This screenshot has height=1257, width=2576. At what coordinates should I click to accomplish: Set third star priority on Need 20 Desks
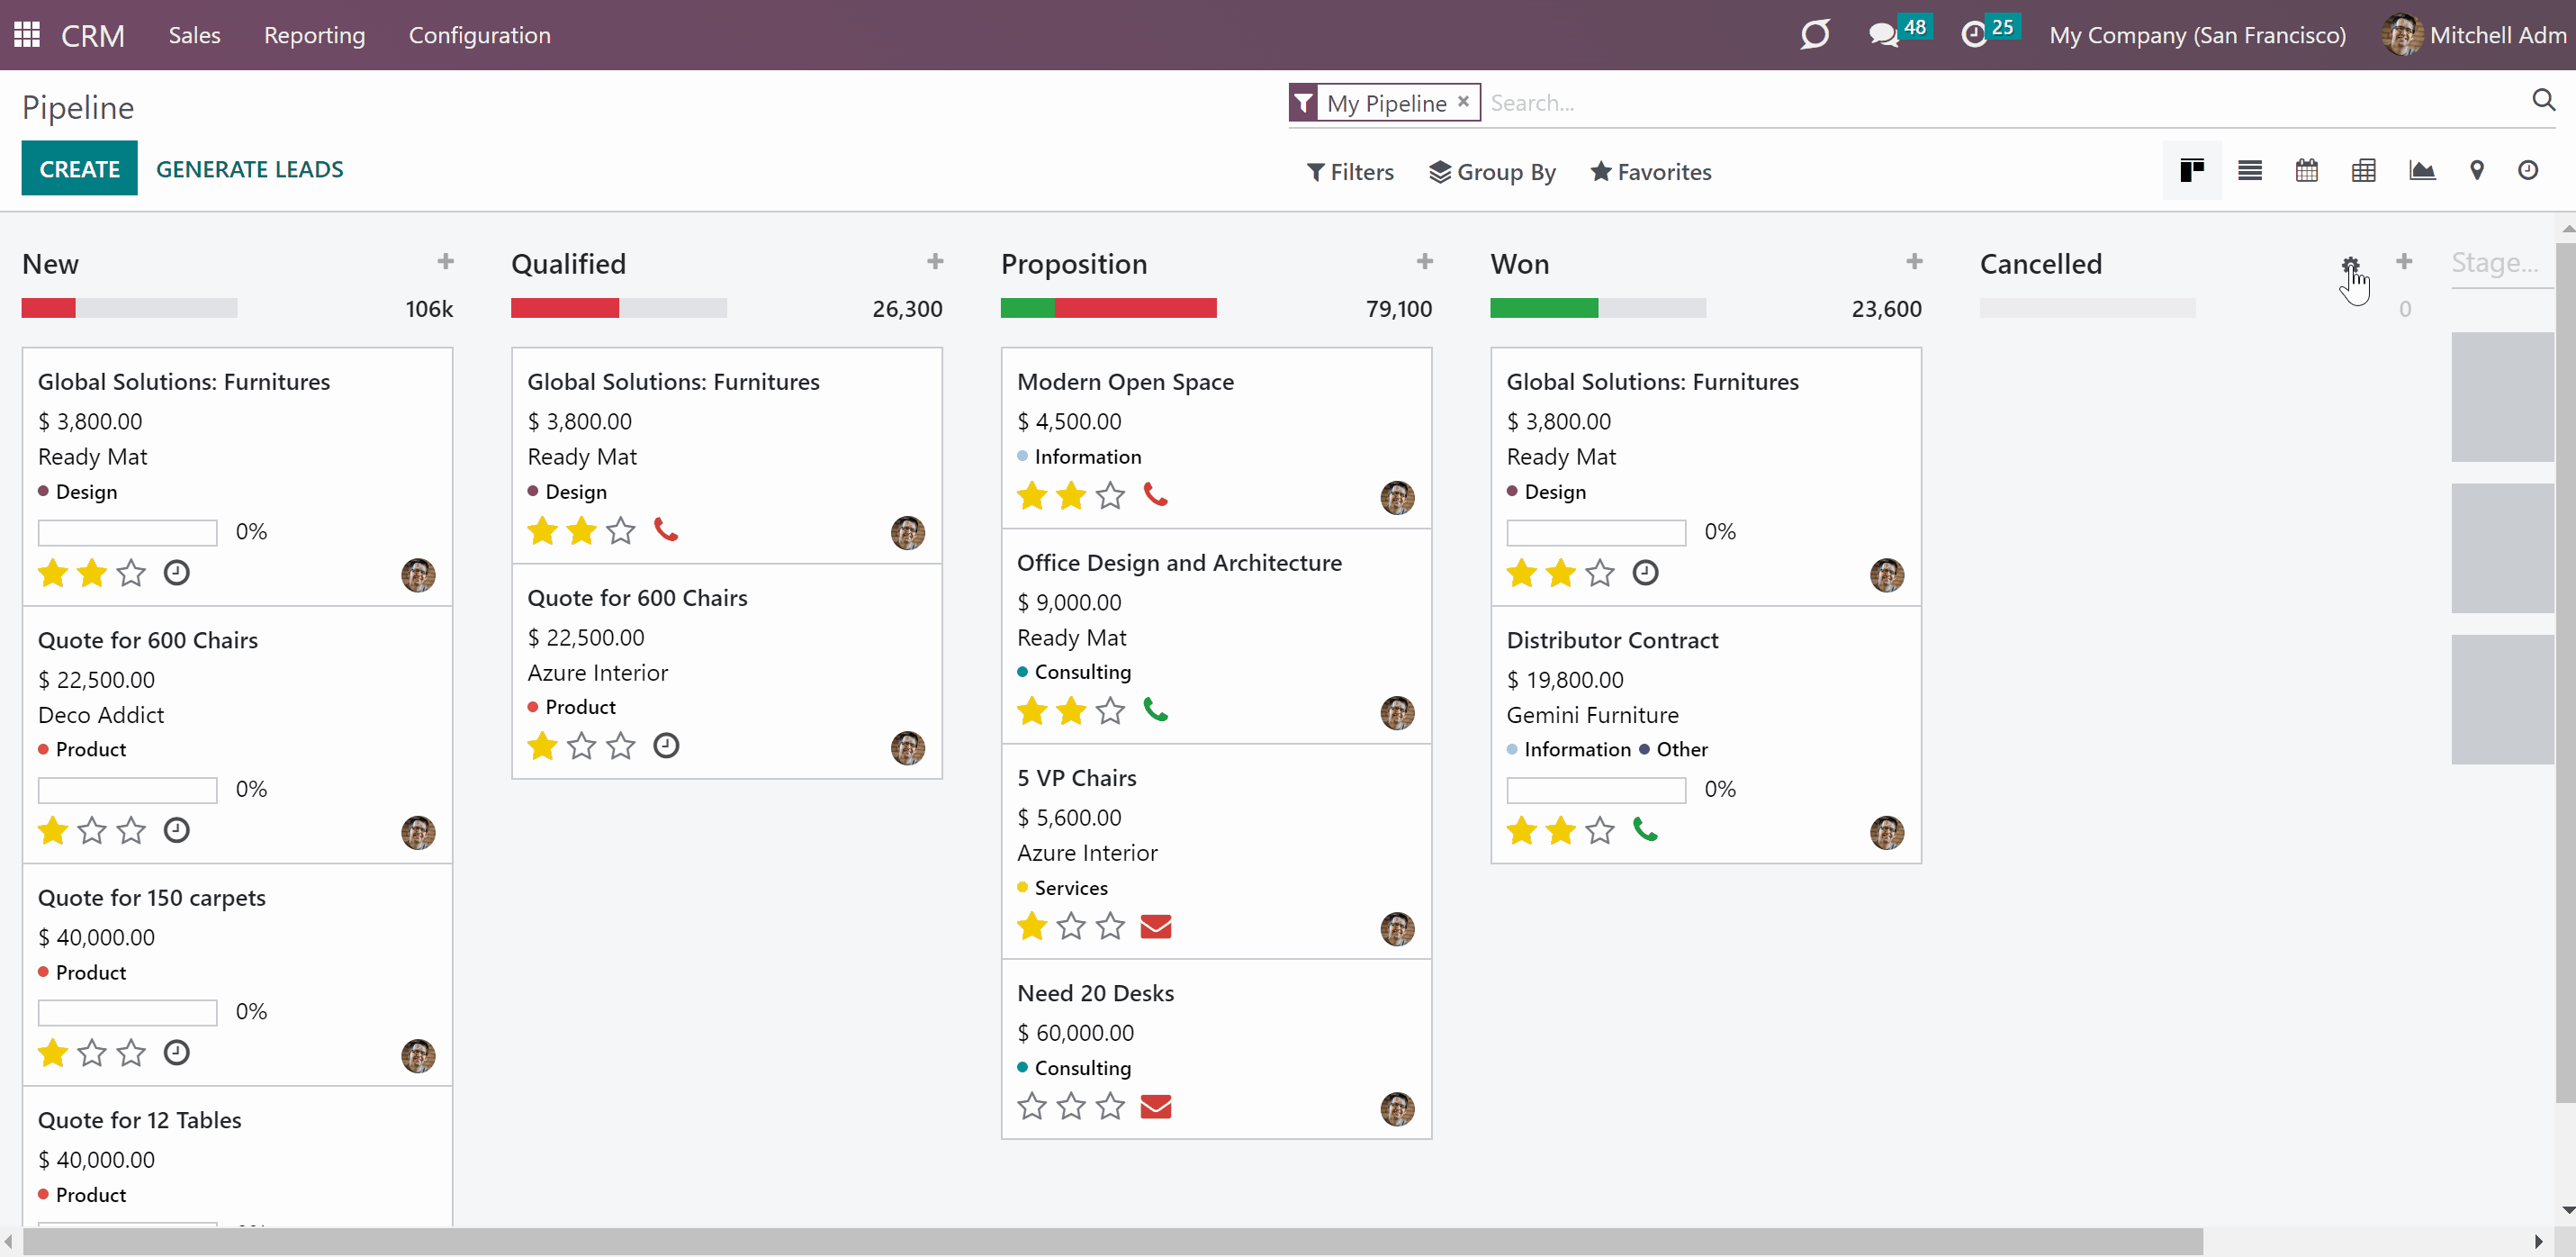click(1110, 1106)
